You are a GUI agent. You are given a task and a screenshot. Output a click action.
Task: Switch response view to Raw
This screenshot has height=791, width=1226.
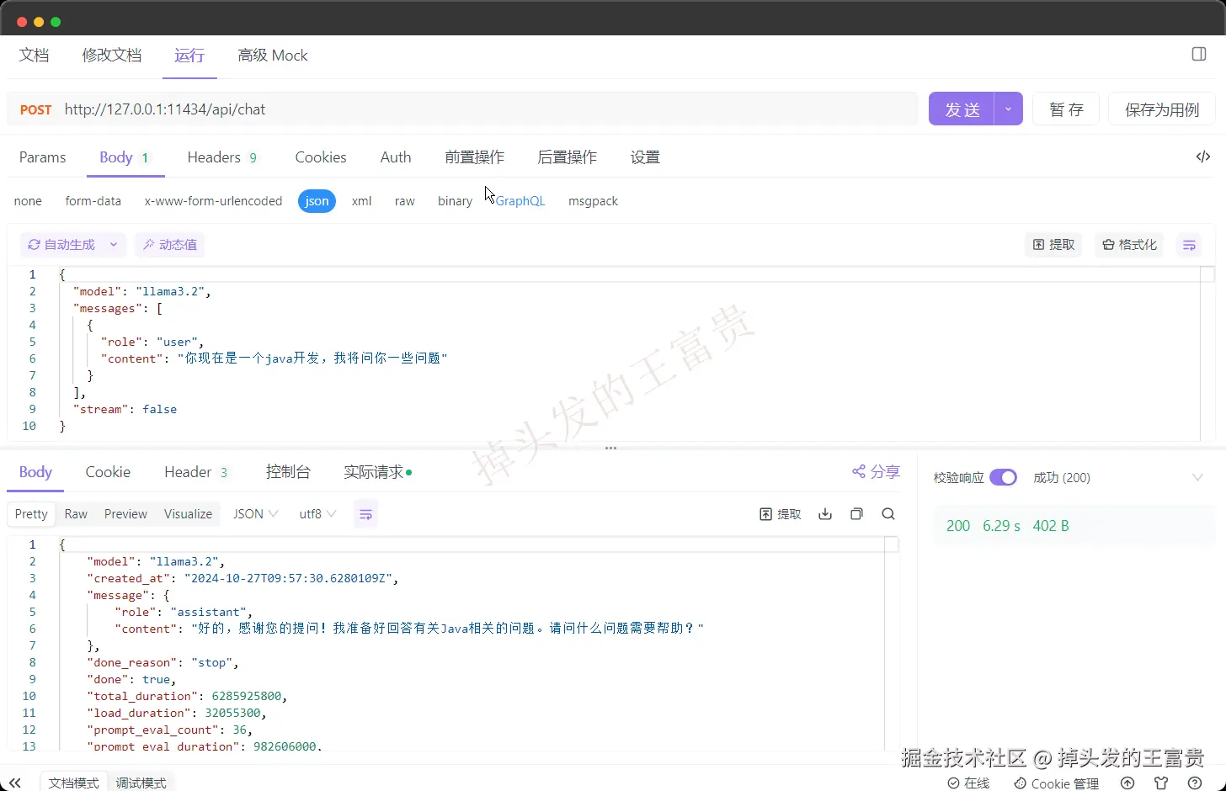click(x=76, y=514)
